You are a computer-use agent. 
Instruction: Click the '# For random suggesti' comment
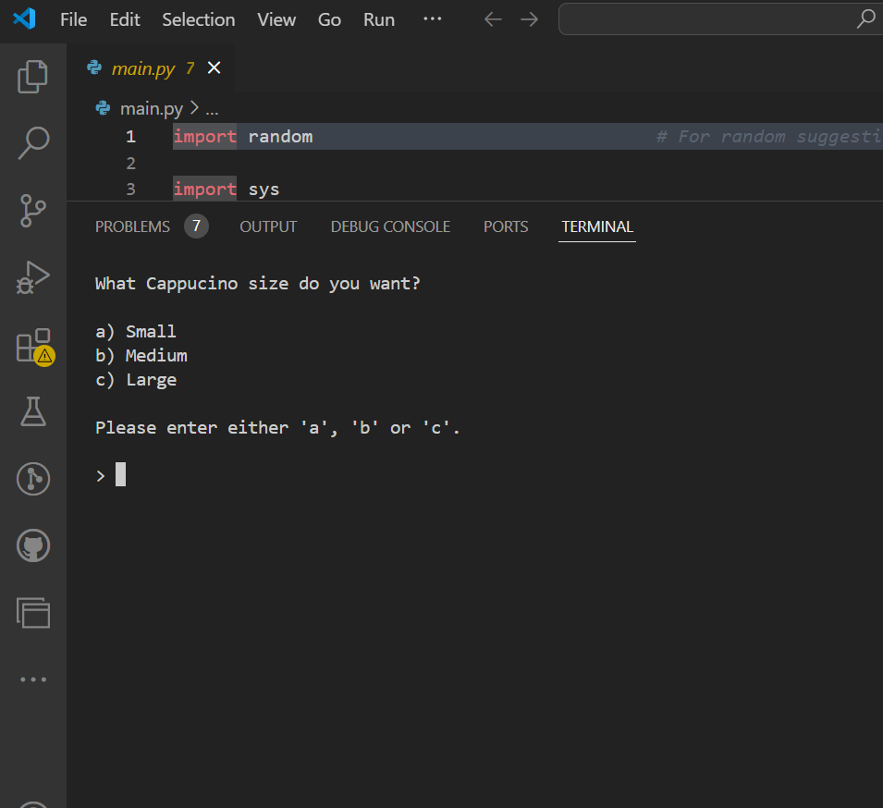click(768, 137)
